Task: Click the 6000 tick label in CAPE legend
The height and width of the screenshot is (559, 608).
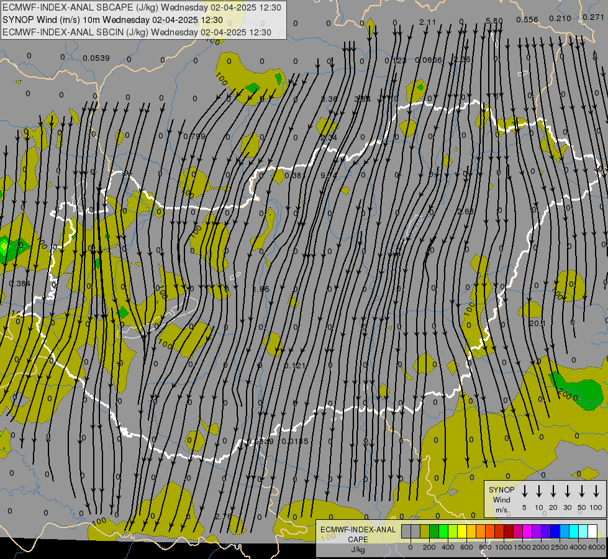Action: pos(597,547)
